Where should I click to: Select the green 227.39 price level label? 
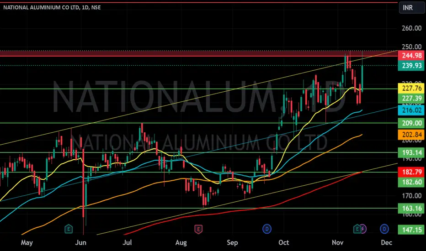(x=411, y=98)
